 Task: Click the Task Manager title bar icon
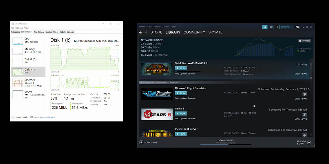(x=12, y=24)
